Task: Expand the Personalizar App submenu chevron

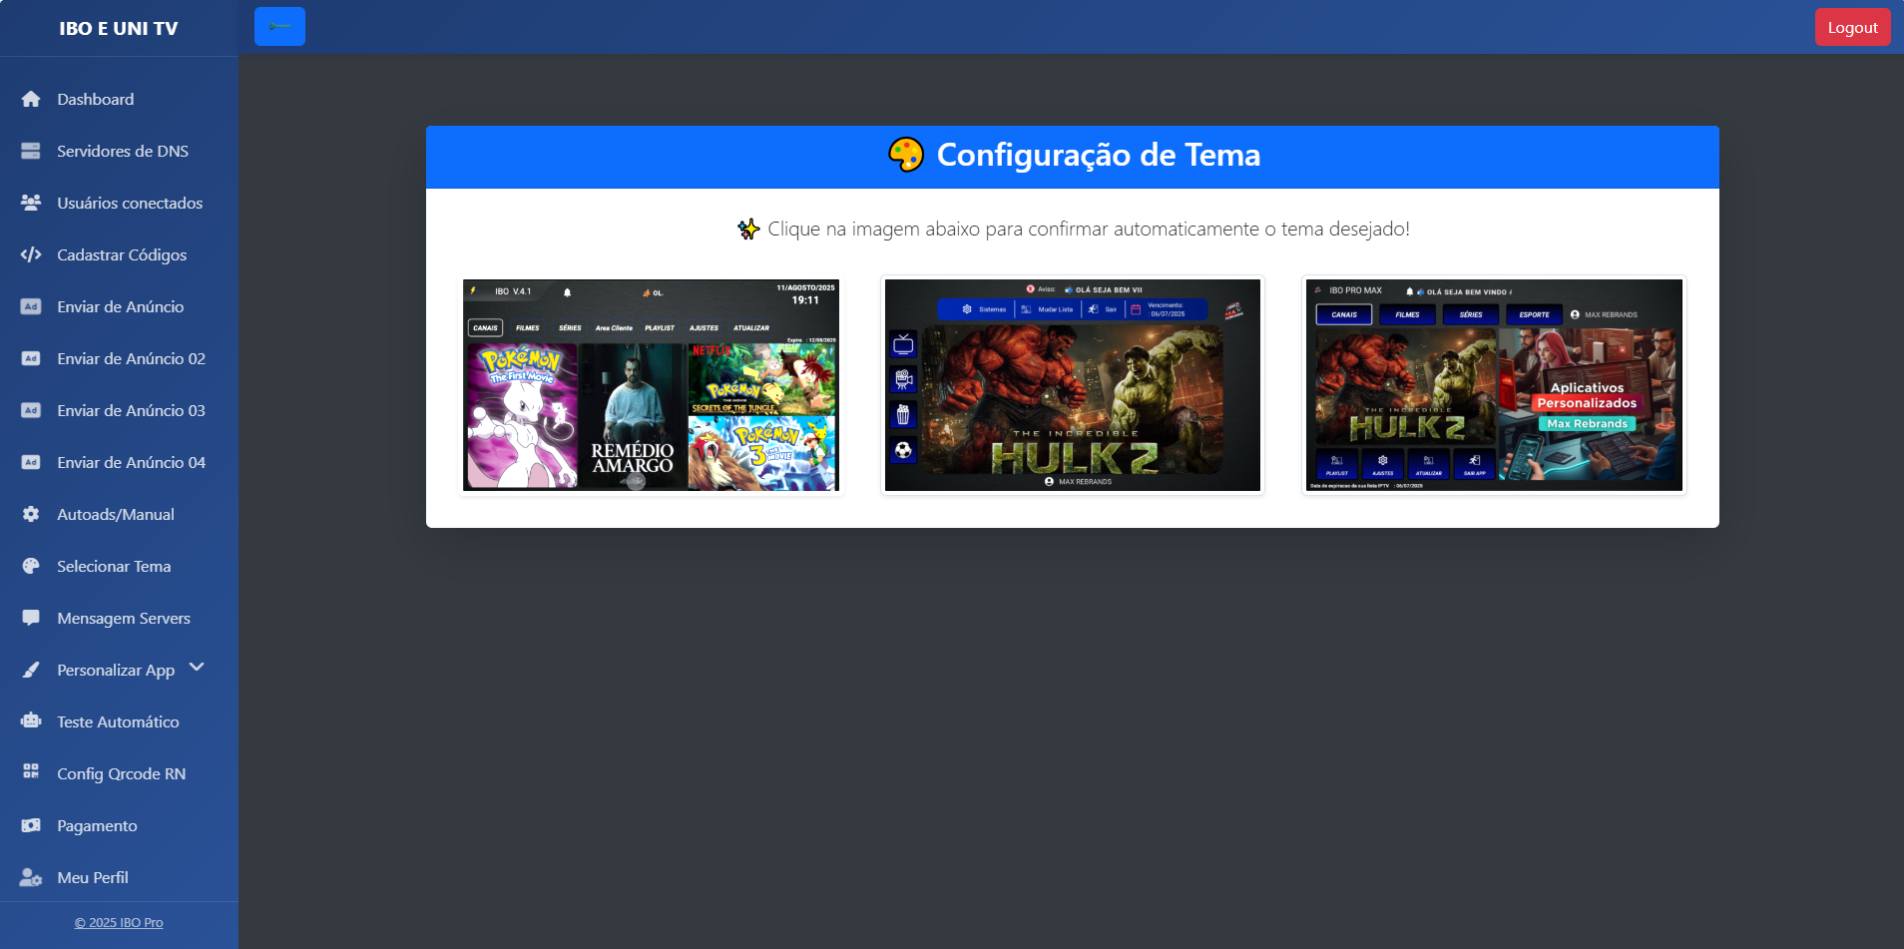Action: tap(197, 668)
